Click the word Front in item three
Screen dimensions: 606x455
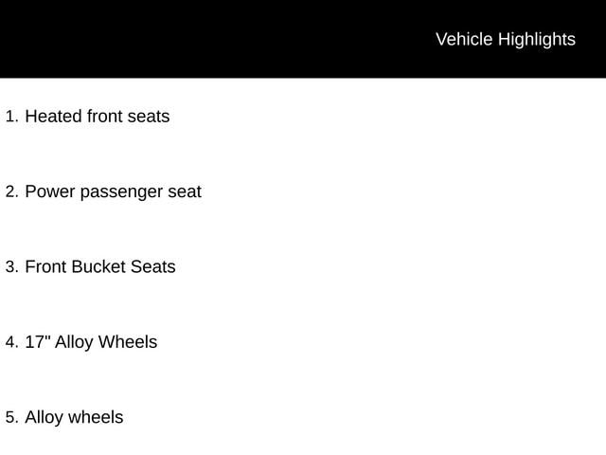46,266
